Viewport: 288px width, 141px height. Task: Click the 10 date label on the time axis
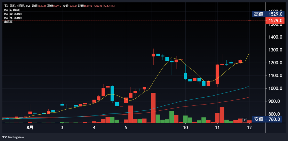tap(185, 127)
